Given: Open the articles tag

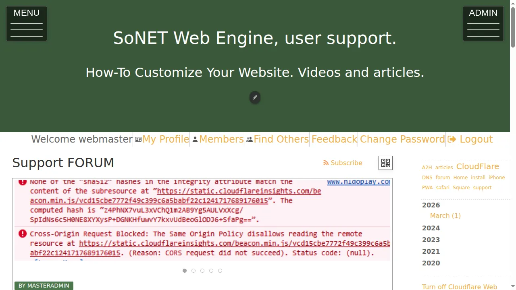Looking at the screenshot, I should [444, 168].
